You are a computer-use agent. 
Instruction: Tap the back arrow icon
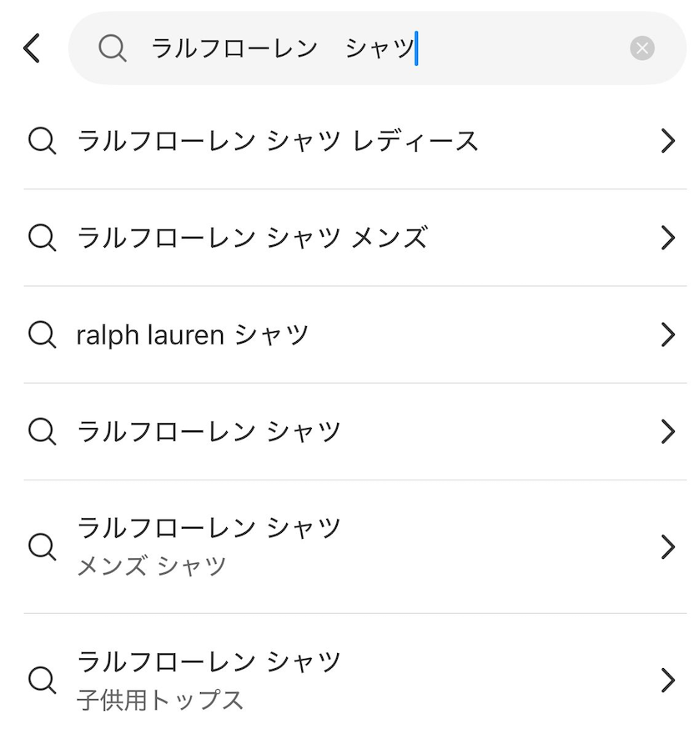[32, 48]
